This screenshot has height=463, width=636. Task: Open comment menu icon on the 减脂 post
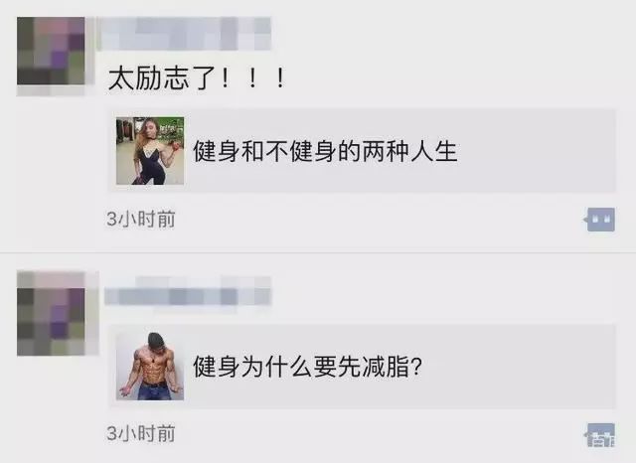tap(600, 435)
